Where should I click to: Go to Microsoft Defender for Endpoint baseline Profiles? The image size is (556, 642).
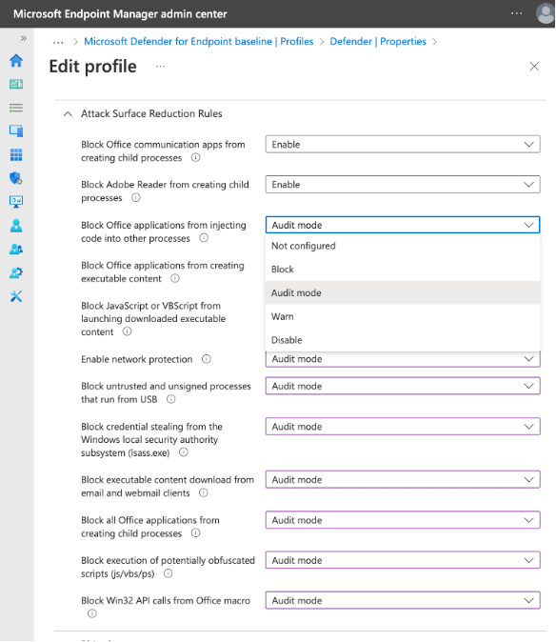pyautogui.click(x=198, y=41)
